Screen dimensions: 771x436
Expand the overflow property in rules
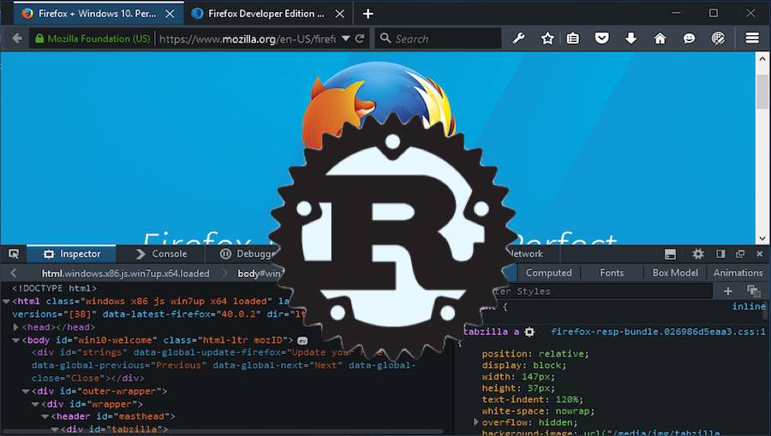[x=476, y=422]
